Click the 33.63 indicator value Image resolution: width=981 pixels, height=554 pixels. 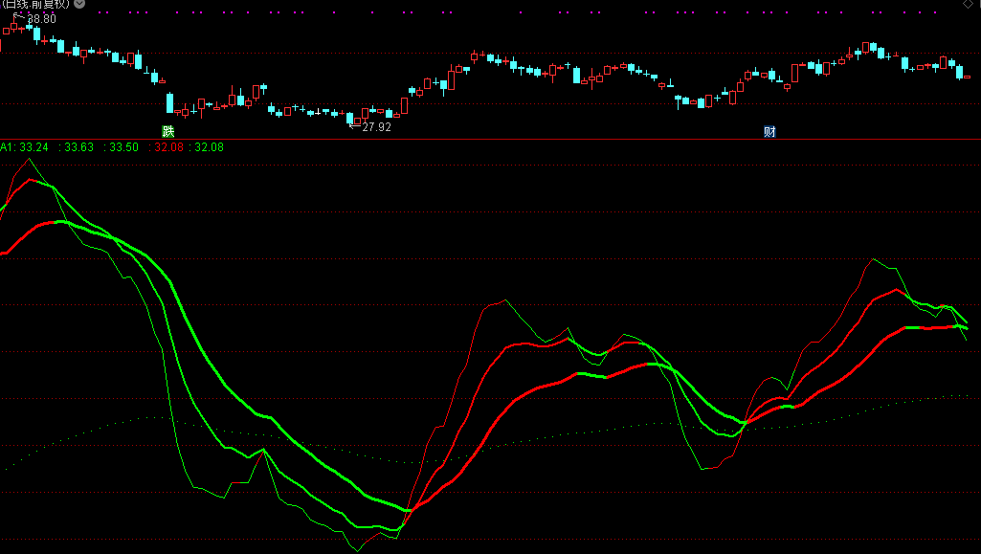78,147
